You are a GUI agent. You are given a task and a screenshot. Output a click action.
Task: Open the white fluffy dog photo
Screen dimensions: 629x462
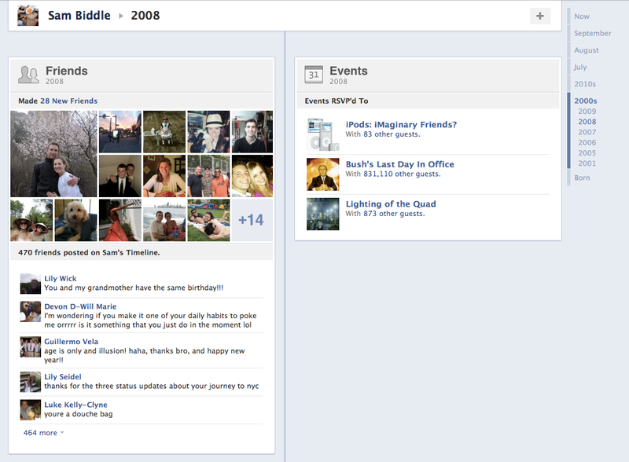coord(75,220)
